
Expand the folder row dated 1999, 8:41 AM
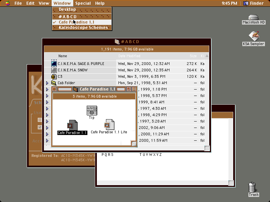point(47,102)
